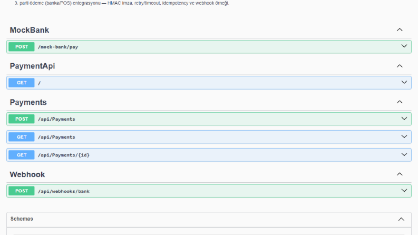Click the Schemas heading label
The width and height of the screenshot is (418, 235).
click(22, 219)
